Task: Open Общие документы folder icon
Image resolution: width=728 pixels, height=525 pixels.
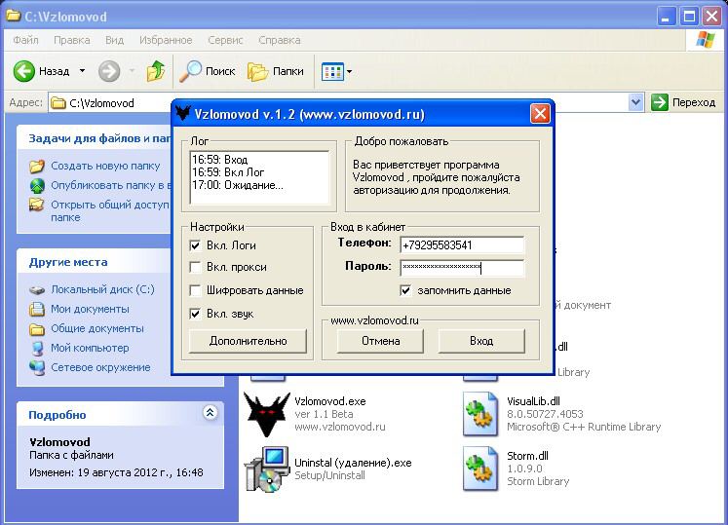Action: 37,328
